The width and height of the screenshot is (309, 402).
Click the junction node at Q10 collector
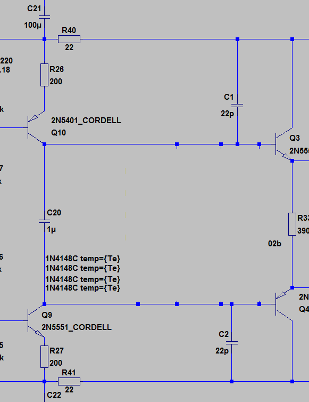(44, 144)
